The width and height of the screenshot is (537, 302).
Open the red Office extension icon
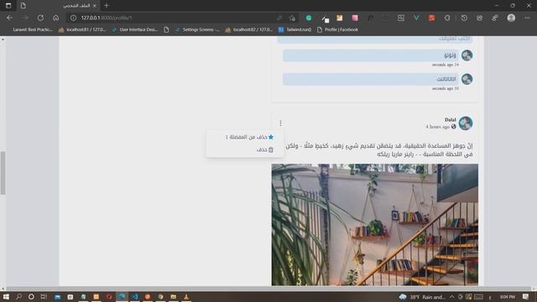(431, 18)
